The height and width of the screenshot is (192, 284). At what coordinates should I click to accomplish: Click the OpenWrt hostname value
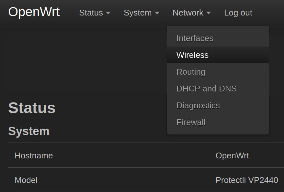232,155
